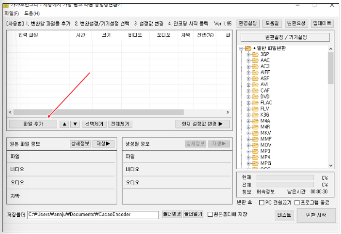This screenshot has height=234, width=341.
Task: Click the 일반 파일변환 root folder icon
Action: (248, 48)
